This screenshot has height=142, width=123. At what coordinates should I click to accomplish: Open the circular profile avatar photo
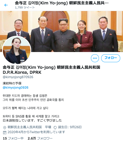17,50
